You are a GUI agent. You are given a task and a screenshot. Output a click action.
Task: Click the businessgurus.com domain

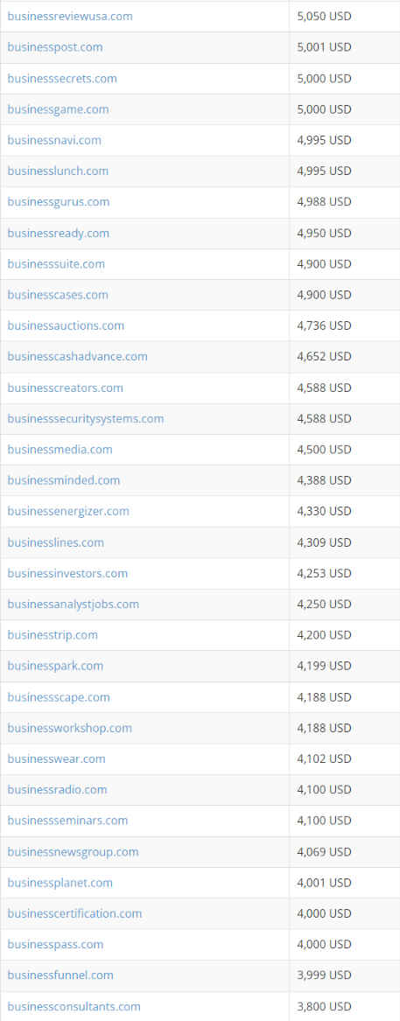pos(58,202)
